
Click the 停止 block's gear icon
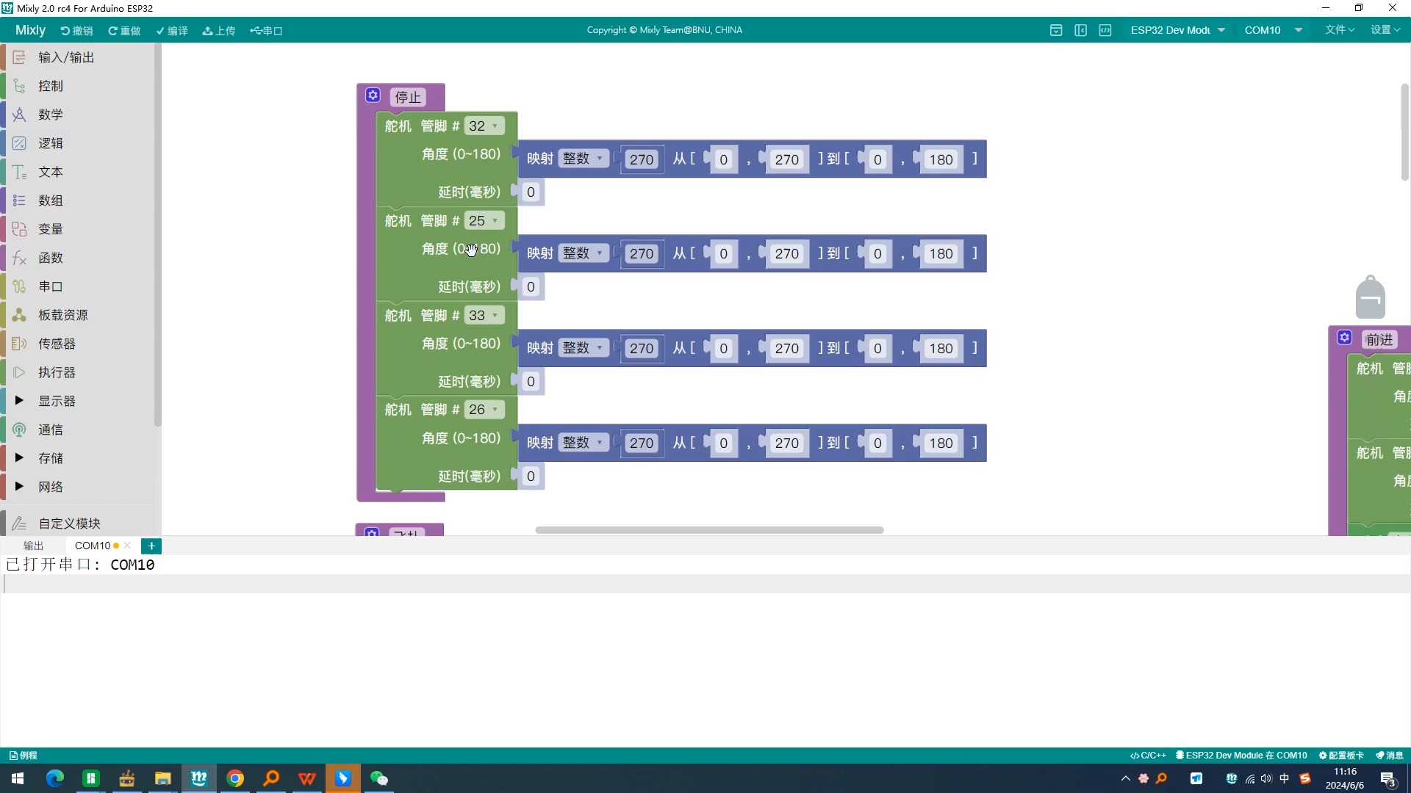(373, 95)
